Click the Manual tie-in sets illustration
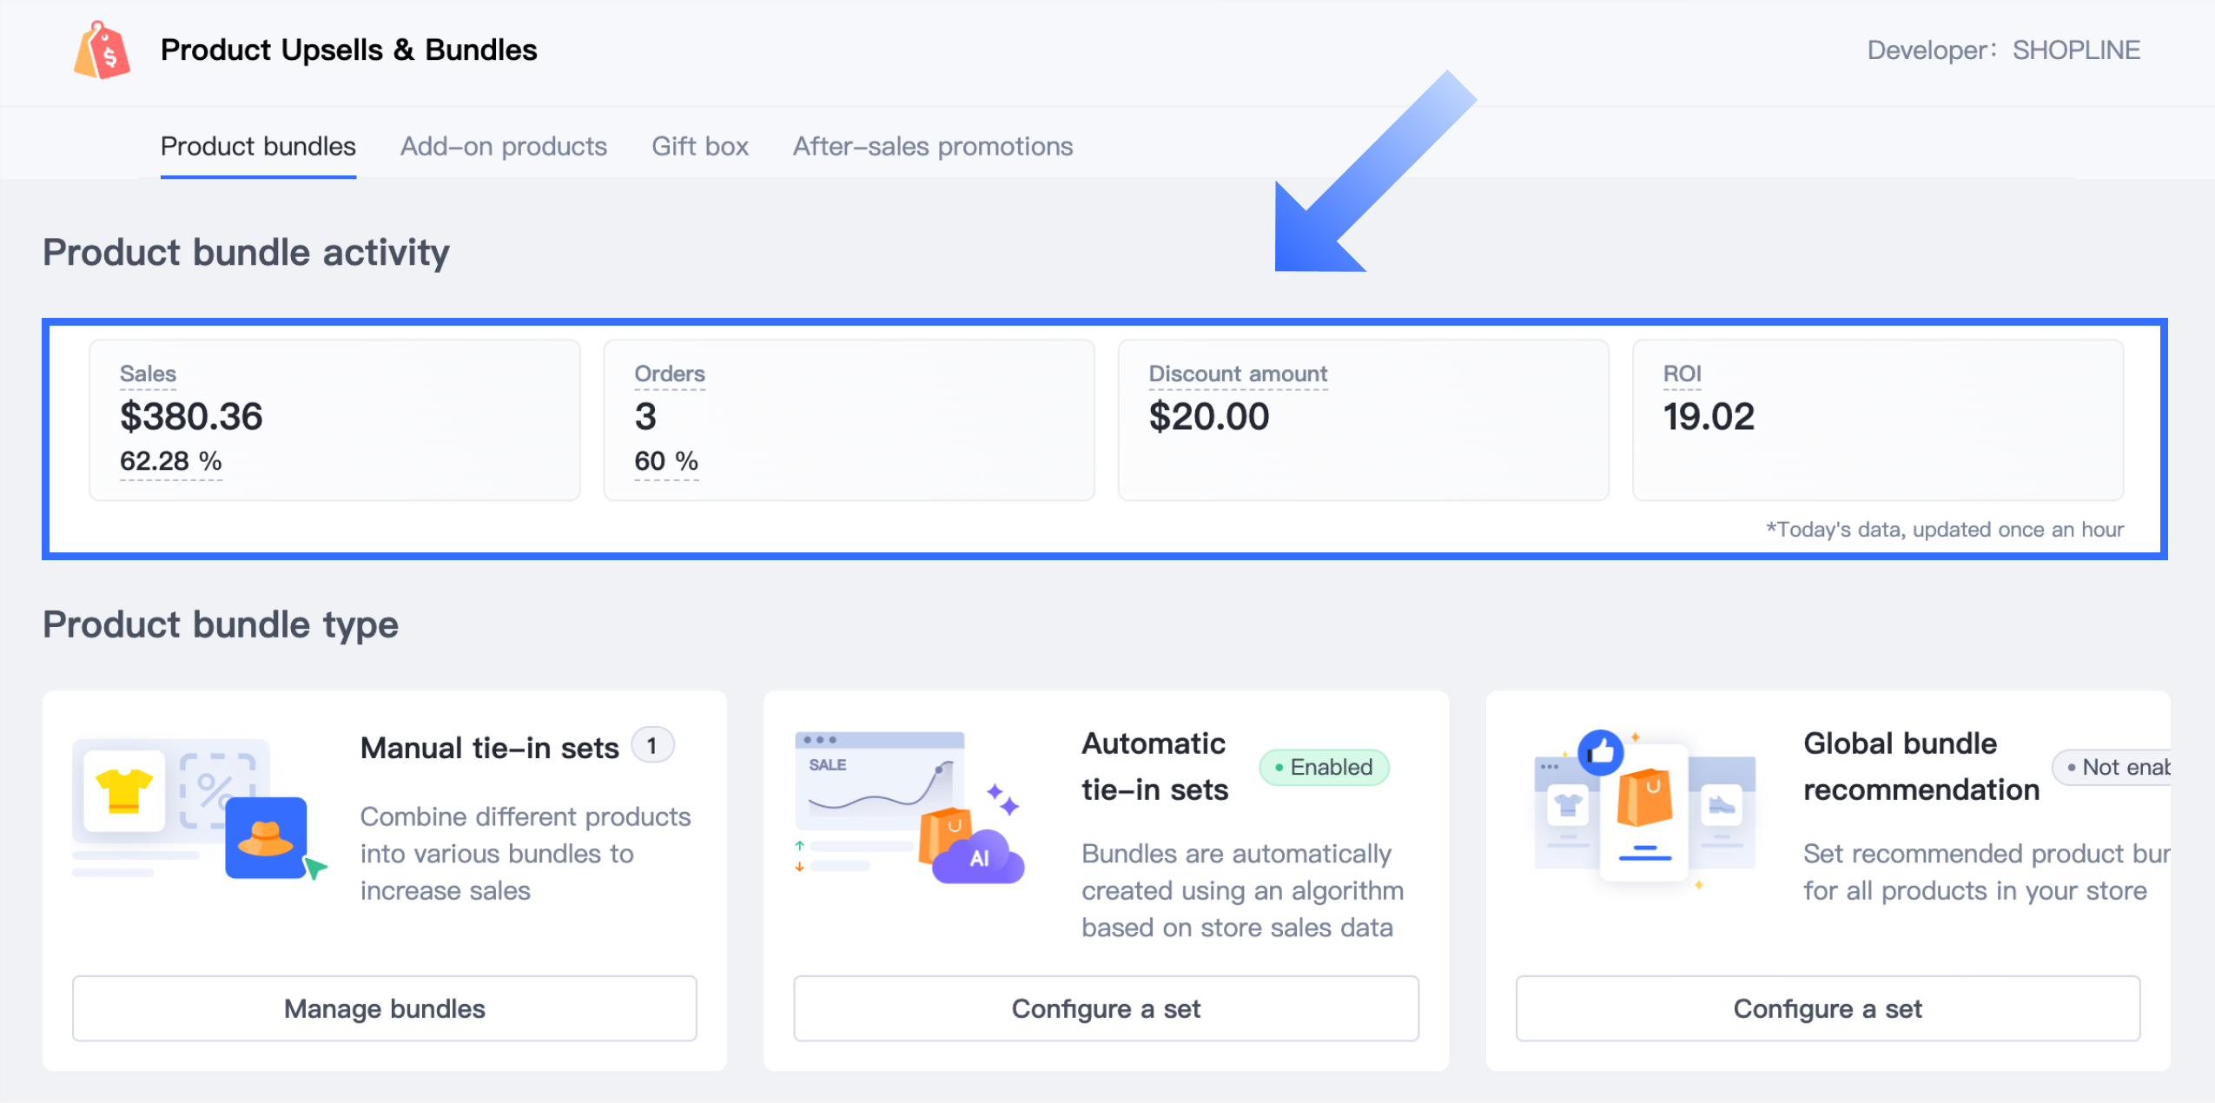This screenshot has height=1103, width=2215. 200,809
